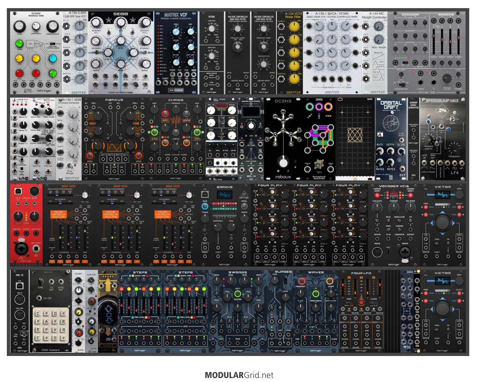Screen dimensions: 479x382
Task: Click the Model button on Brains
Action: coord(244,206)
